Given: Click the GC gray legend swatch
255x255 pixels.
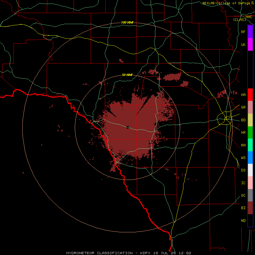Looking at the screenshot, I should pos(250,195).
